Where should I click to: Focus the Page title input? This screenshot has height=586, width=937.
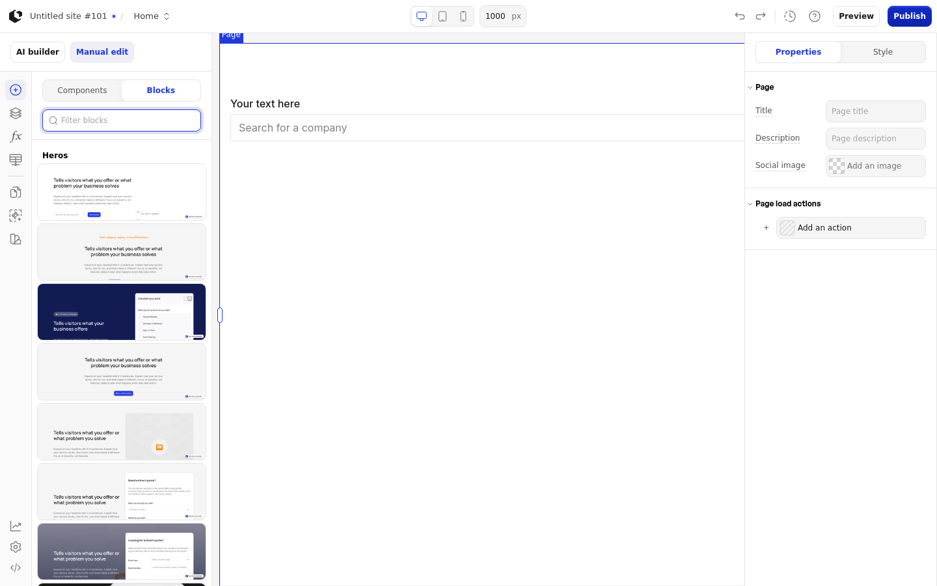[x=876, y=111]
